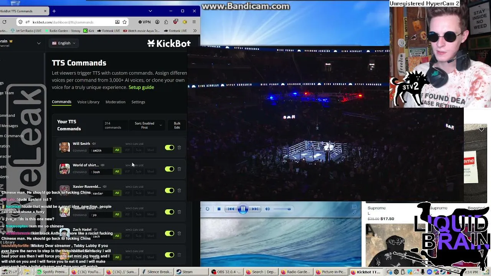Play World of shirt voice preview
Viewport: 491px width, 276px height.
[x=102, y=165]
